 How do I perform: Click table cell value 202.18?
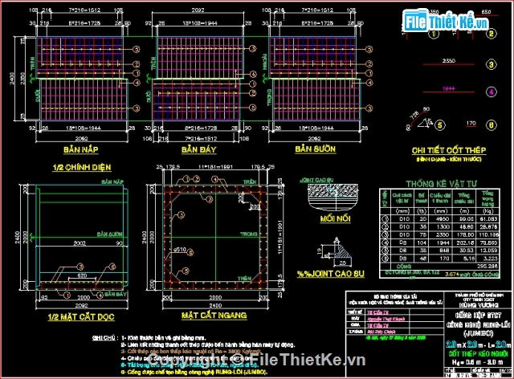coord(466,243)
